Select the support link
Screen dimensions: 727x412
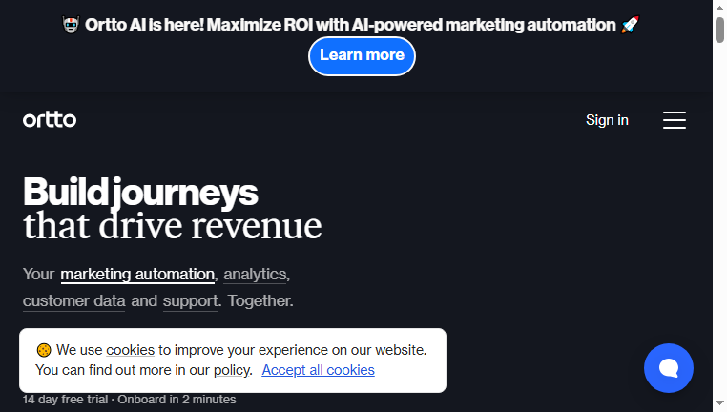(x=191, y=301)
